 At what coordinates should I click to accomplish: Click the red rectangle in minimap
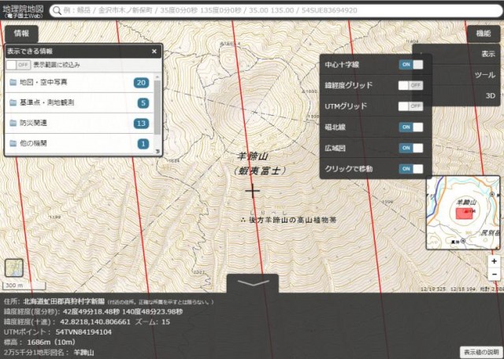pos(464,213)
